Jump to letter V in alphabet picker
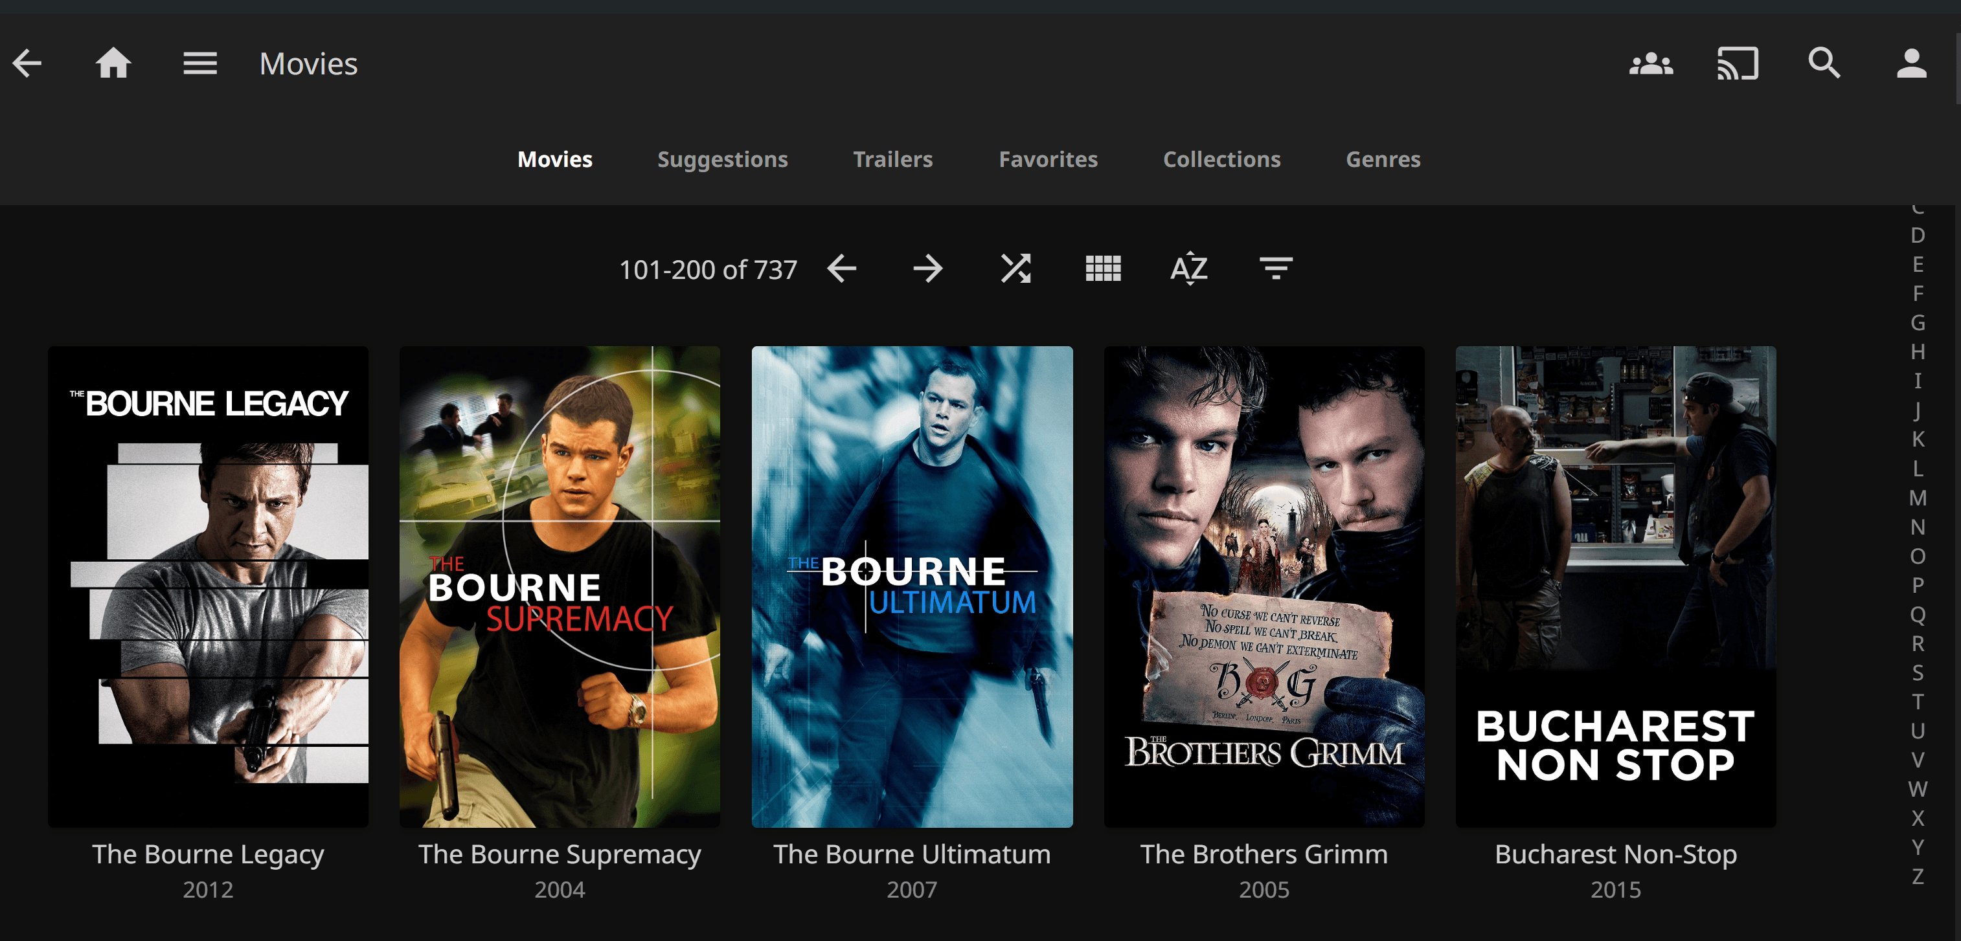Screen dimensions: 1961x941 [x=1918, y=759]
